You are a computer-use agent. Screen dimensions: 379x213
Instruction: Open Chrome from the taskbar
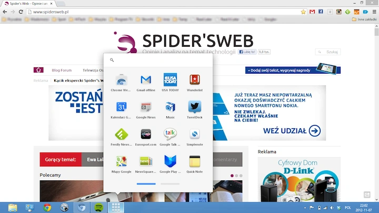click(x=47, y=207)
